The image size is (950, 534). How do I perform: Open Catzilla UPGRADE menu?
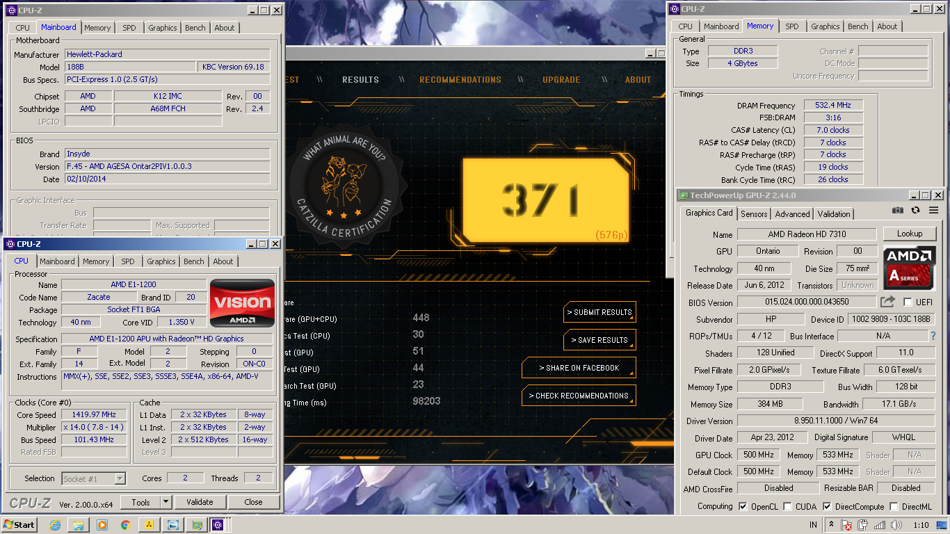561,80
